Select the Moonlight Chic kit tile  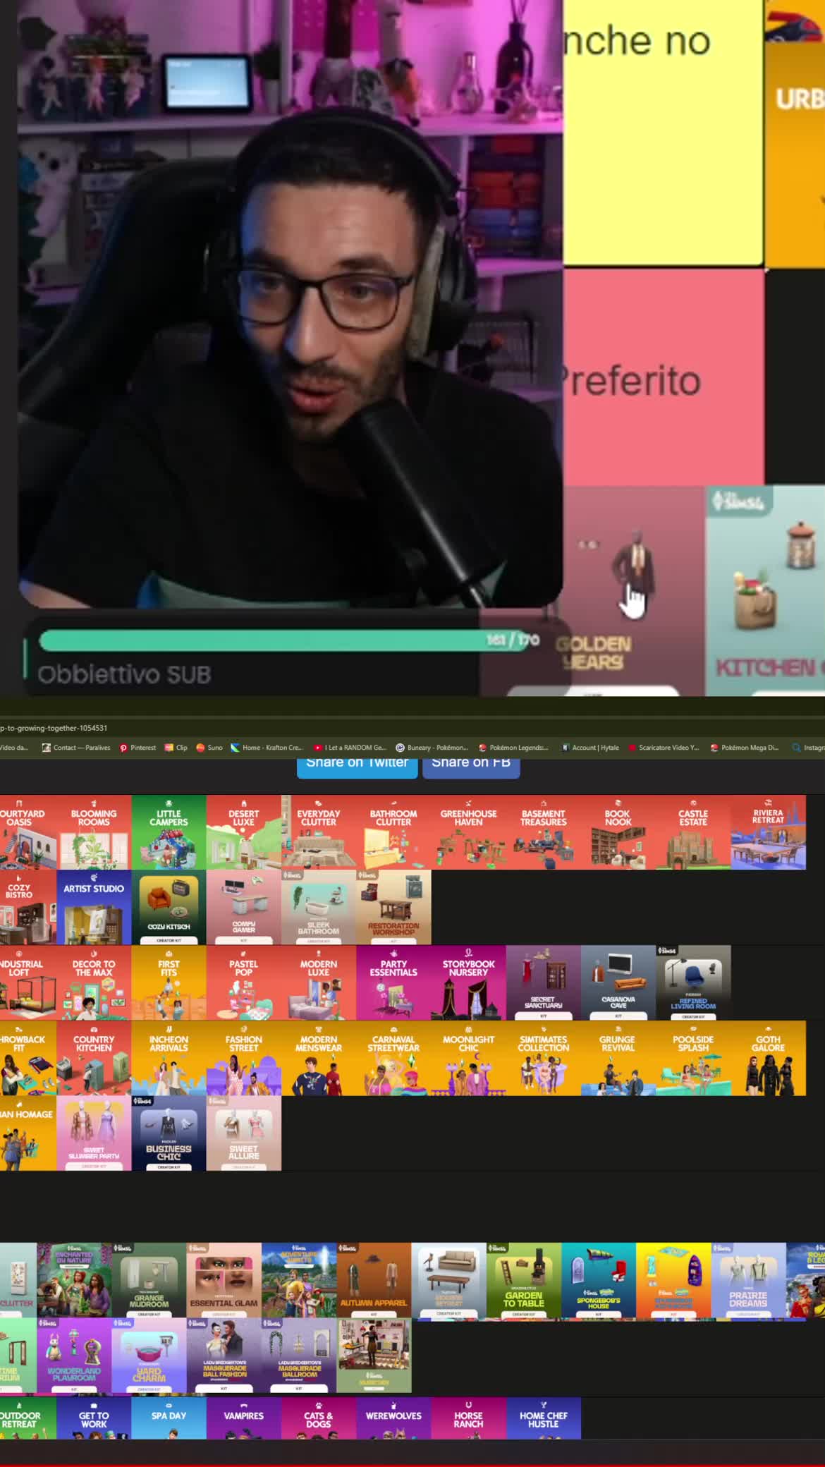tap(468, 1058)
